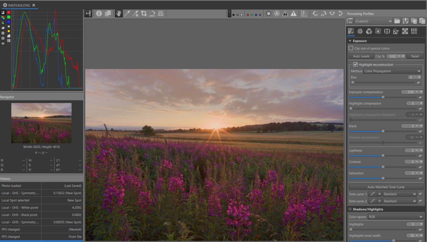Click the Auto-Matched Tone Curve button
The image size is (427, 242).
(x=386, y=187)
